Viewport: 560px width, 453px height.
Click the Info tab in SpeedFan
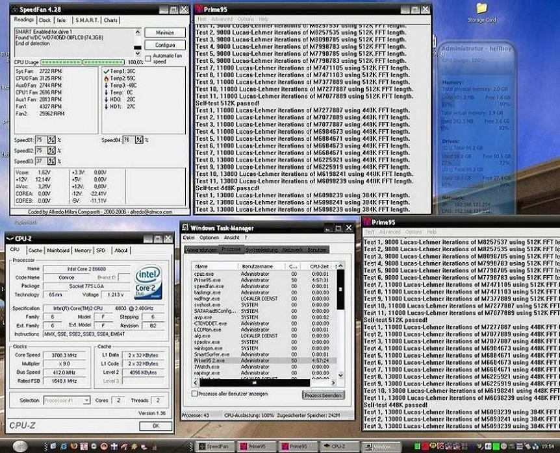62,20
